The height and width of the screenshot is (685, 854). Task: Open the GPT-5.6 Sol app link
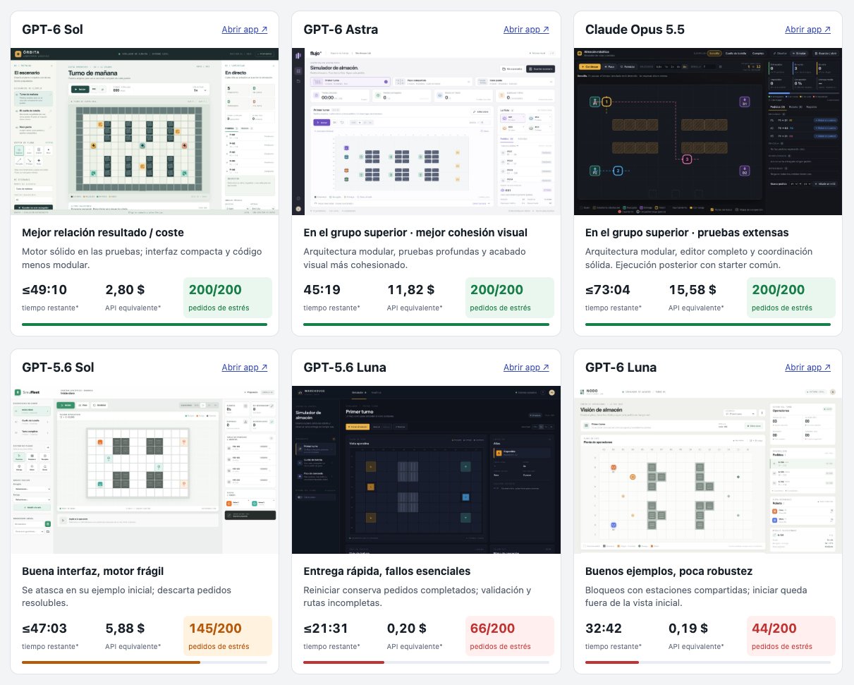tap(245, 368)
